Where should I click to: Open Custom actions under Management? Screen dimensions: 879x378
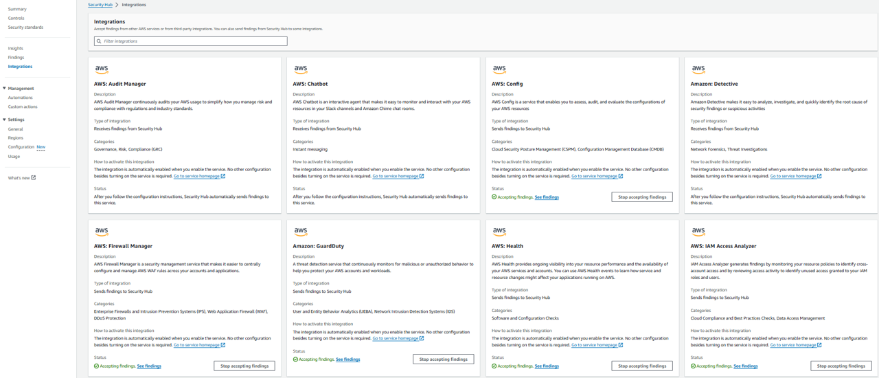(x=23, y=107)
